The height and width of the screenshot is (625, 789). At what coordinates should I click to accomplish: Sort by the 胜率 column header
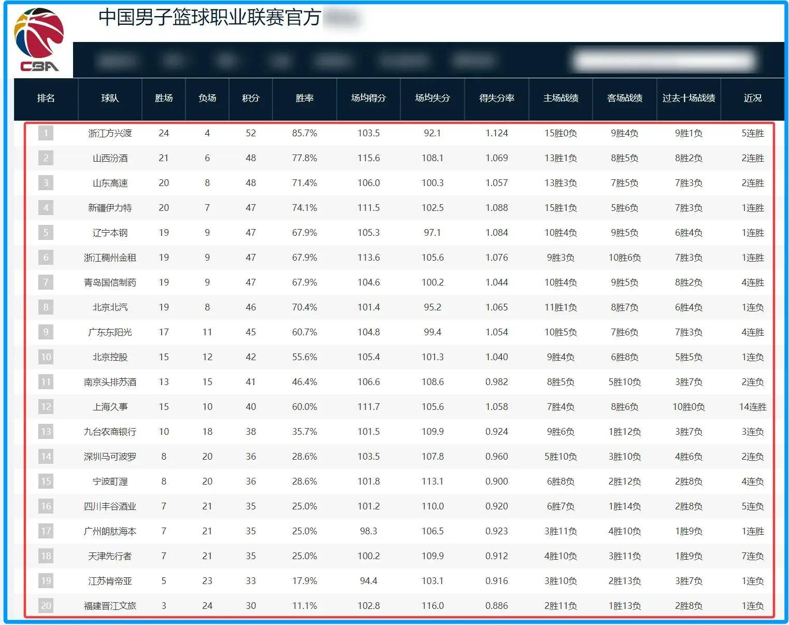point(305,98)
